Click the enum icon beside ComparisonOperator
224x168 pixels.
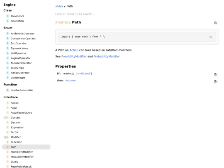[x=8, y=39]
